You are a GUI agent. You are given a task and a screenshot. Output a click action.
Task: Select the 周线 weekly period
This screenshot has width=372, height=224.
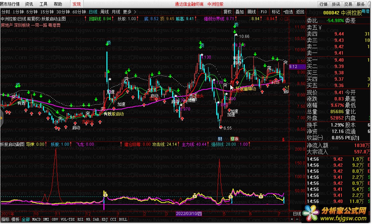click(x=104, y=12)
